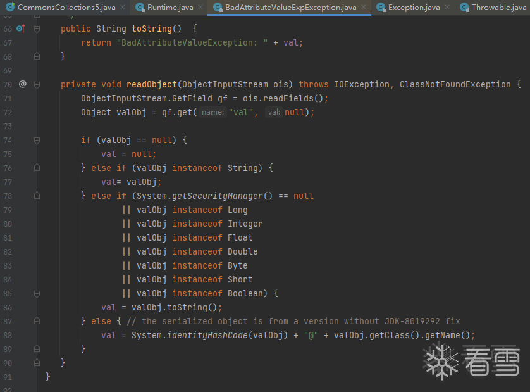This screenshot has height=392, width=530.
Task: Click the name: parameter hint on line 72
Action: pos(213,112)
